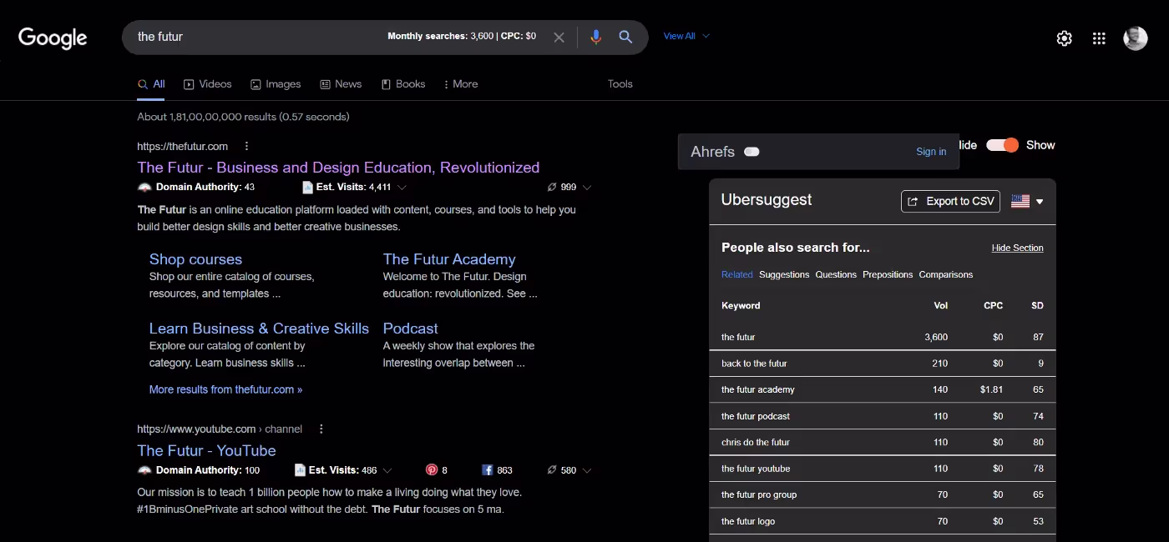This screenshot has width=1169, height=542.
Task: Open the Podcast sitelink
Action: pyautogui.click(x=410, y=329)
